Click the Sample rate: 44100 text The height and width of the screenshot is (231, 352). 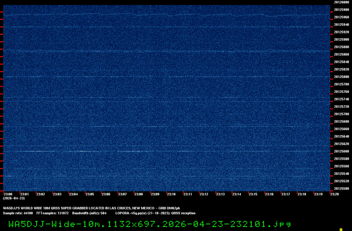click(18, 213)
